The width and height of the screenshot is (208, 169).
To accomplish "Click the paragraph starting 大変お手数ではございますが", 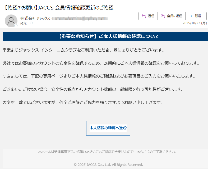I will coord(83,103).
